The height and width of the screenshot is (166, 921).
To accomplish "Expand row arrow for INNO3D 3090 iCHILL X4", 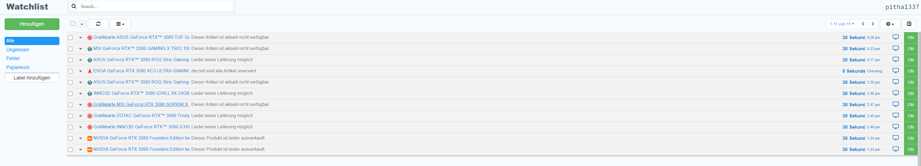I will coord(80,94).
